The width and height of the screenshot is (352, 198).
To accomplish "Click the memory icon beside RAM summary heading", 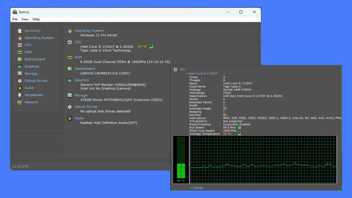I will click(70, 57).
